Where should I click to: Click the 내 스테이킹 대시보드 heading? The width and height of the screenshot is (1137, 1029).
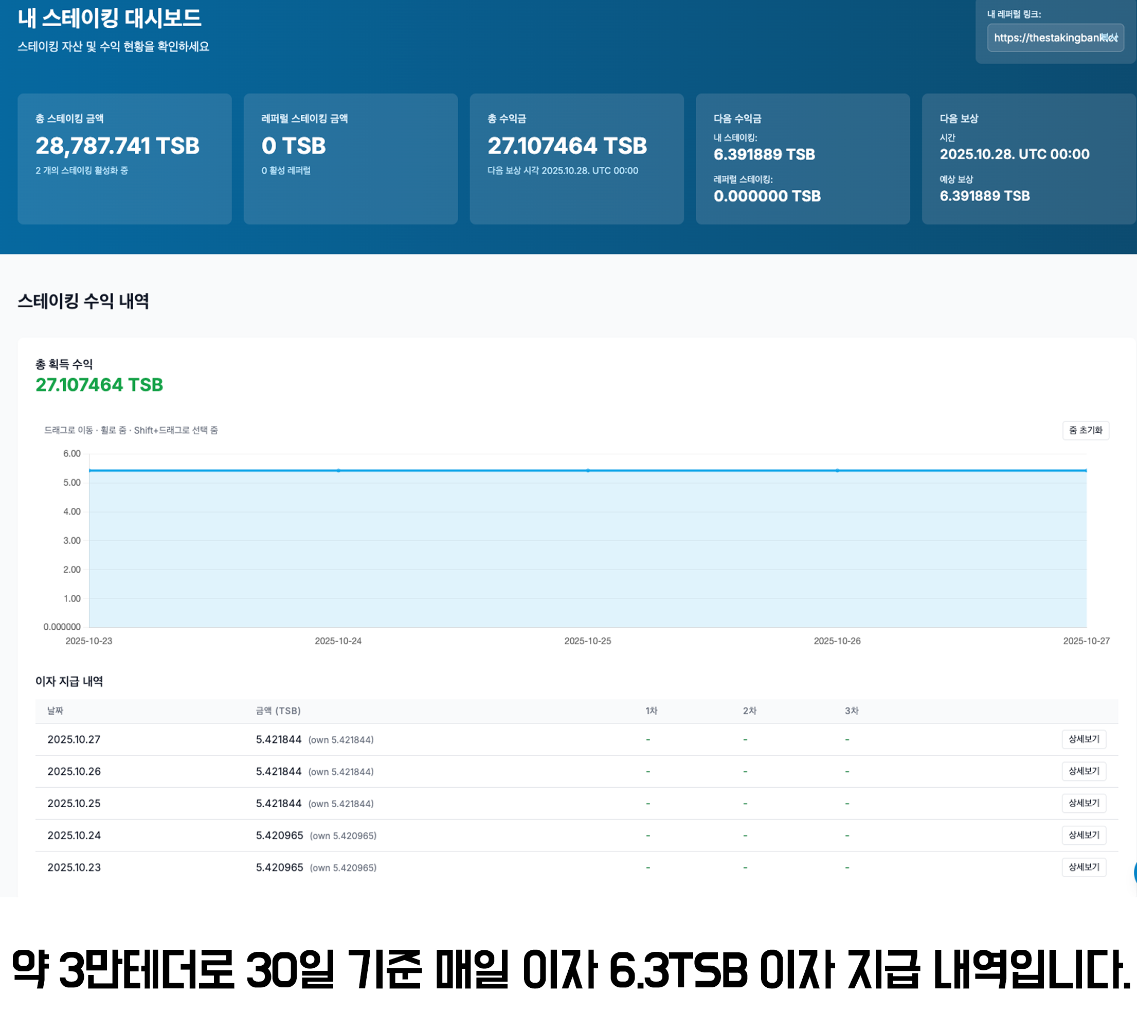coord(110,18)
